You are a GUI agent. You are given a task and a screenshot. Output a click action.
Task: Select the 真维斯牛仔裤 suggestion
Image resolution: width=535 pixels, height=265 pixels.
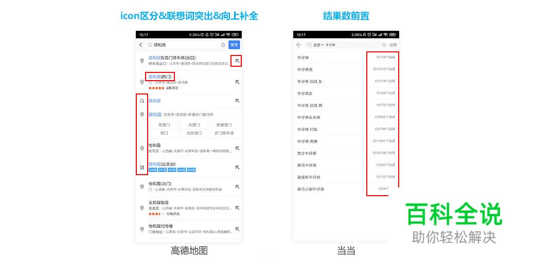[346, 177]
